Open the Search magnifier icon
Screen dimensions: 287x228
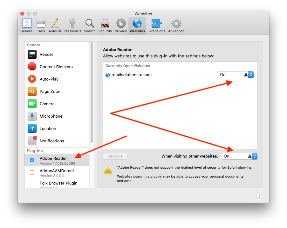point(90,23)
